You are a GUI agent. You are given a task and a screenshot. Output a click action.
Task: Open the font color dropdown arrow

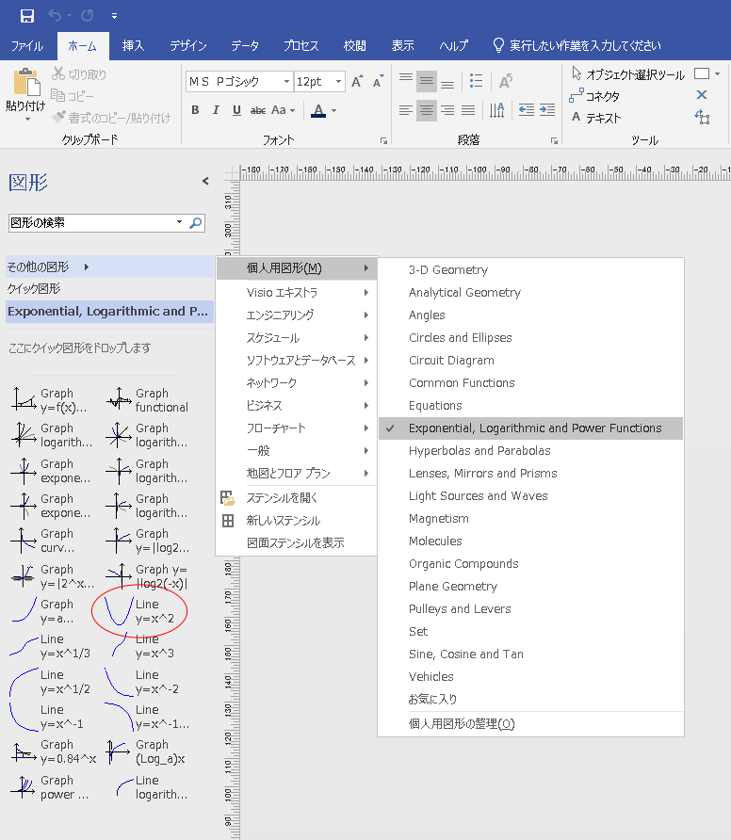click(333, 111)
